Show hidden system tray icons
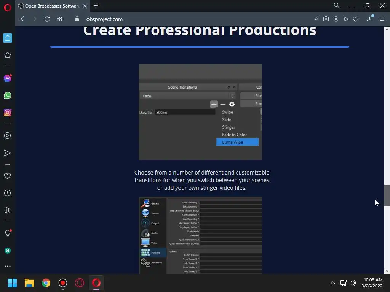The width and height of the screenshot is (390, 292). (333, 283)
